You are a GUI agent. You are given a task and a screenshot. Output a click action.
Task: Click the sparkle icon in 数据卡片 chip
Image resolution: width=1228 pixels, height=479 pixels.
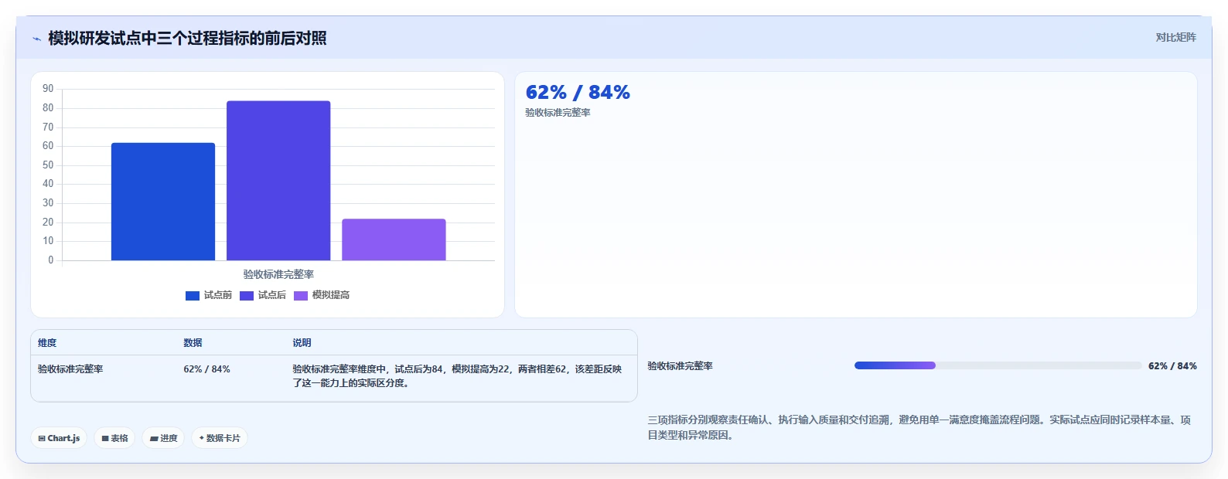coord(202,438)
